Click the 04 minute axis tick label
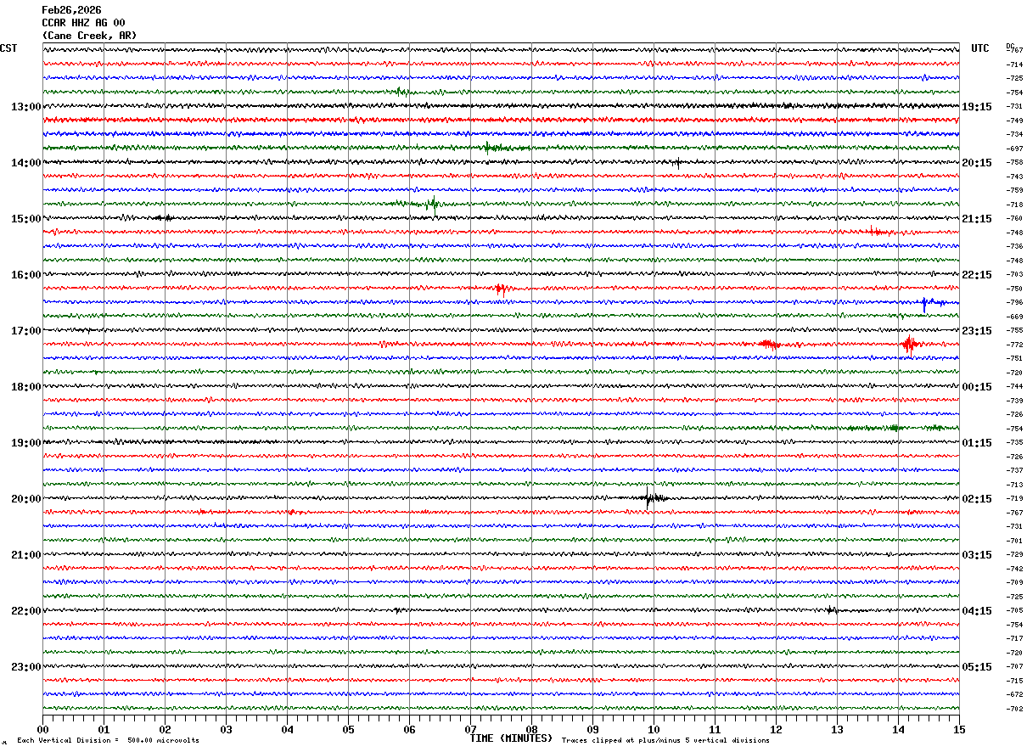The height and width of the screenshot is (752, 1027). (287, 729)
